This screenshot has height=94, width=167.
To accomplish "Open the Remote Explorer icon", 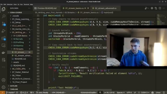I will coord(3,45).
